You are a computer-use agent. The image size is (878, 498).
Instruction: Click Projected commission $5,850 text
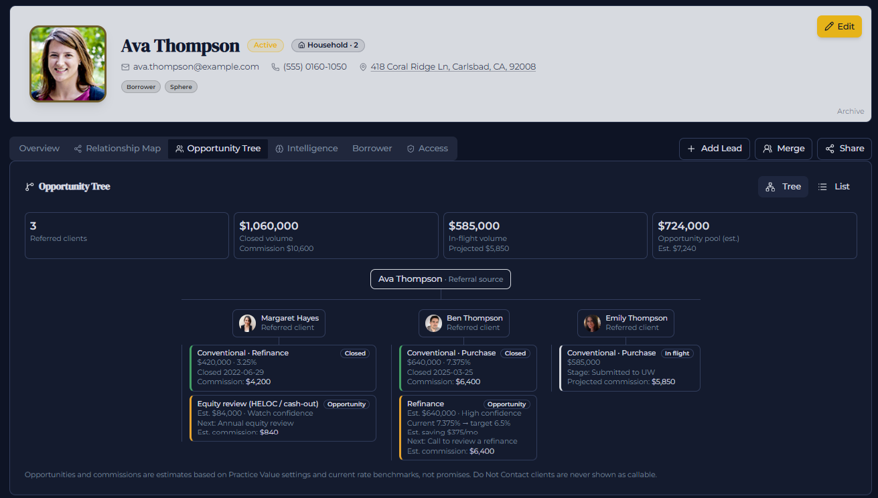click(621, 382)
